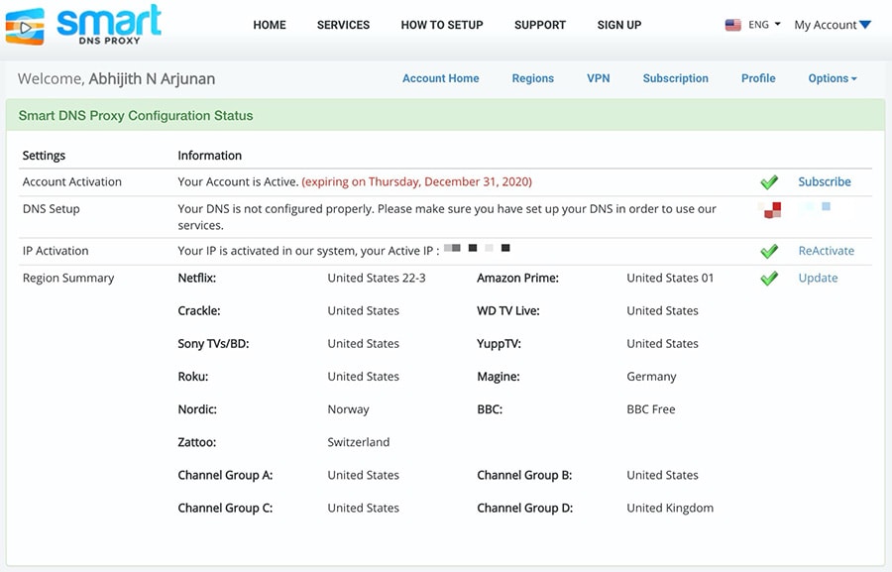Click the welcome name 'Abhijith N Arjunan'

click(152, 78)
